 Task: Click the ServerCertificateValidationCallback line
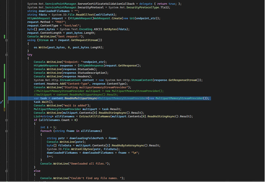(x=104, y=4)
